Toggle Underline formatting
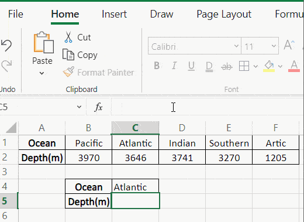304x222 pixels. (x=191, y=66)
